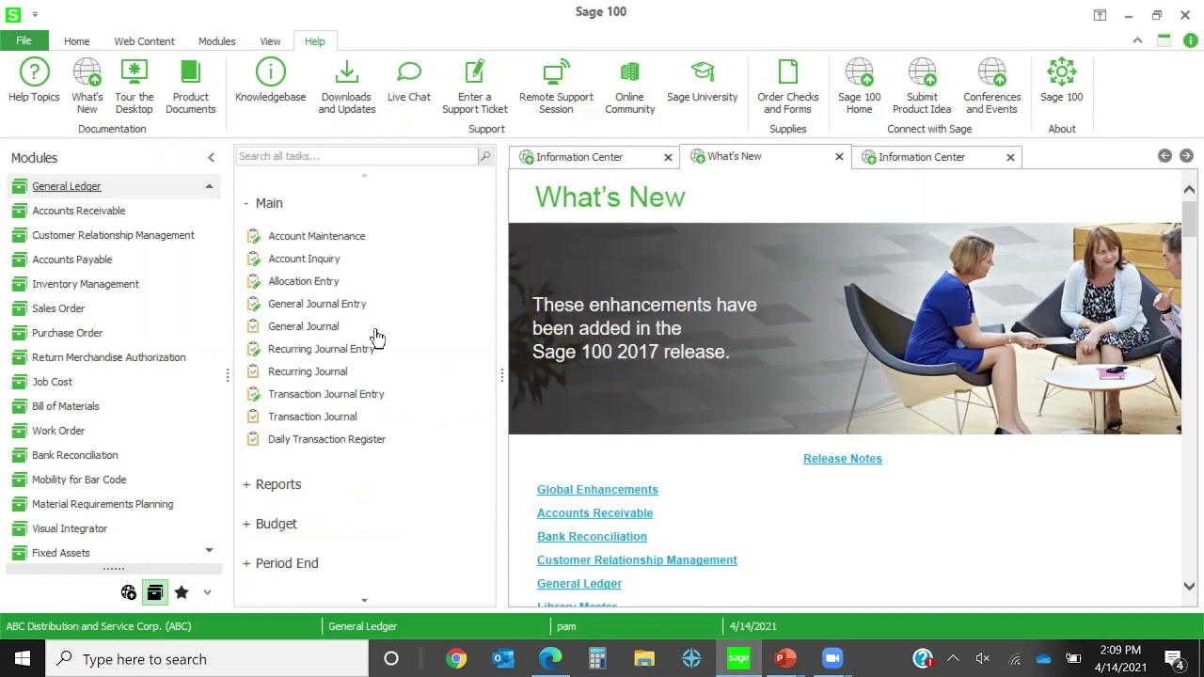Start a Live Chat session

coord(408,85)
